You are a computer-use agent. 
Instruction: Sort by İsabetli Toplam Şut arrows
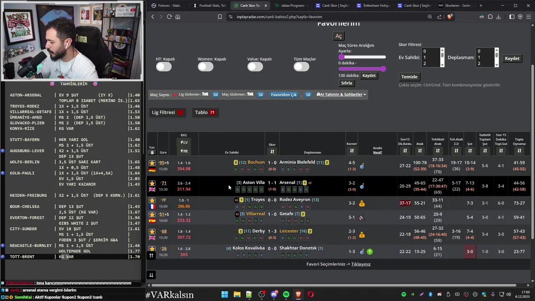pyautogui.click(x=485, y=150)
